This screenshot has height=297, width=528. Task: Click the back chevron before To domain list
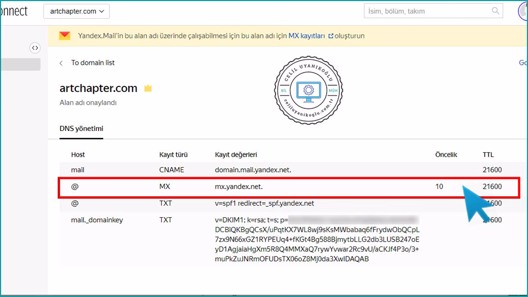click(x=61, y=63)
